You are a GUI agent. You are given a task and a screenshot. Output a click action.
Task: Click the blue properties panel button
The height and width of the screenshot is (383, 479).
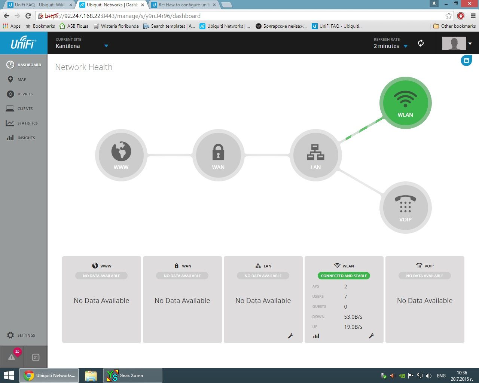[466, 60]
